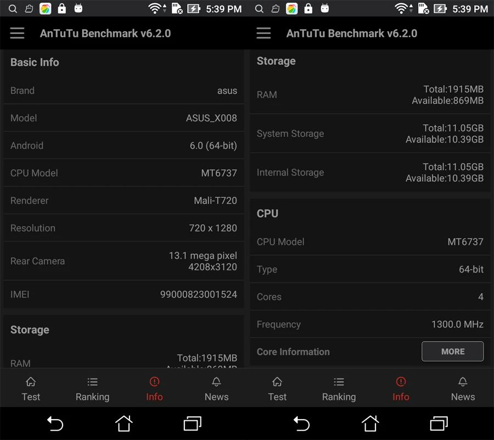This screenshot has height=440, width=494.
Task: Tap Android robot icon in right status bar
Action: point(325,8)
